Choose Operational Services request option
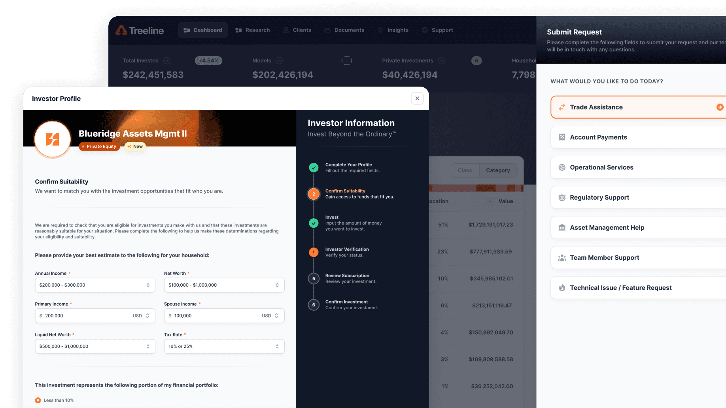 point(638,167)
